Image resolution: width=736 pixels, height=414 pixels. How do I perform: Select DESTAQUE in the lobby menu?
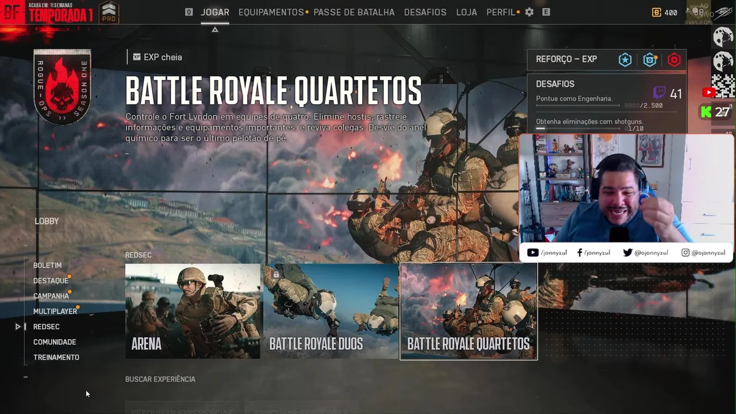[51, 281]
